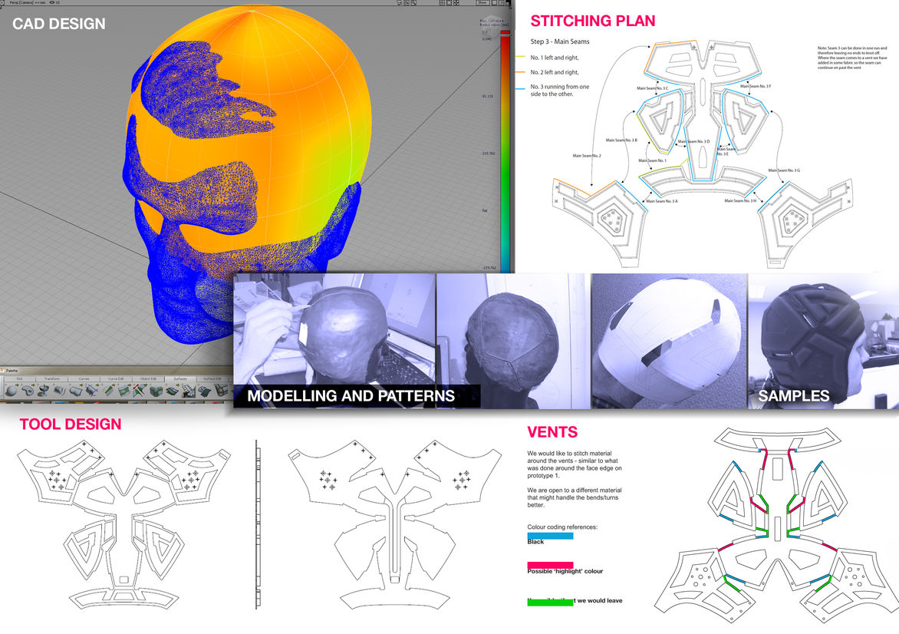Switch to the Curves palette tab
Screen dimensions: 899x634
(84, 379)
